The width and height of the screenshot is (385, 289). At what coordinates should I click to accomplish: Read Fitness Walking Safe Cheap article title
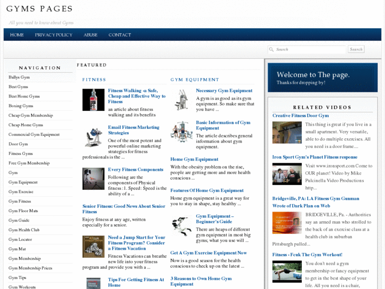(x=137, y=96)
